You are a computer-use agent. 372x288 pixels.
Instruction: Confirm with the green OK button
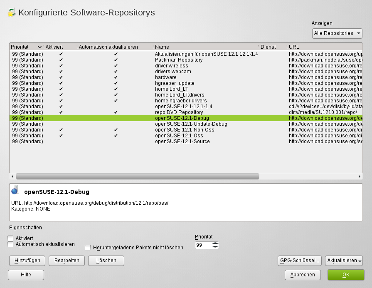click(x=346, y=275)
